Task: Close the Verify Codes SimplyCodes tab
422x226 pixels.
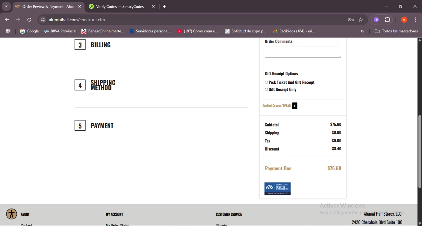Action: click(x=153, y=6)
